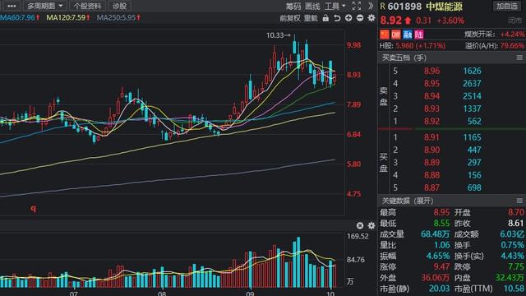Click the 筹码 chips button
This screenshot has height=296, width=526.
293,6
